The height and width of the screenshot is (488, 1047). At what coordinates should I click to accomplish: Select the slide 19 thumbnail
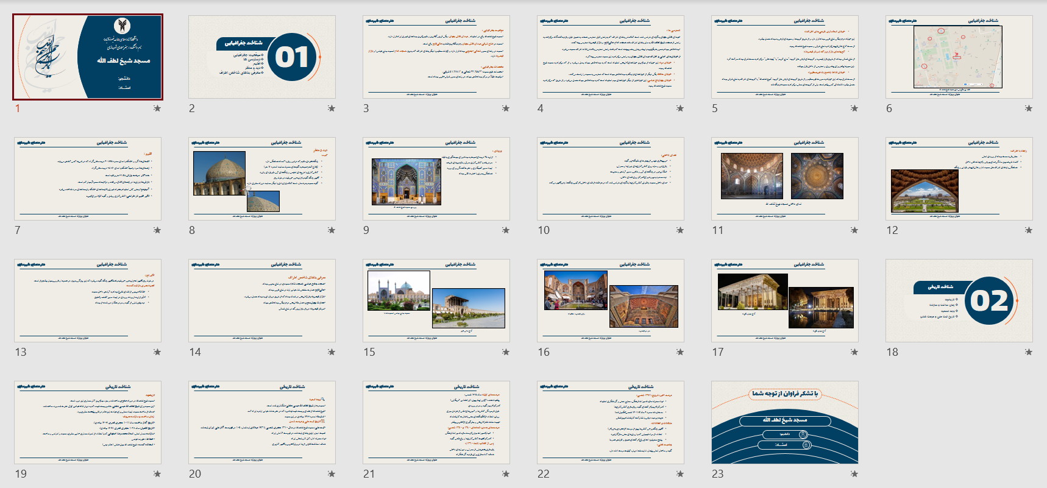[x=88, y=422]
